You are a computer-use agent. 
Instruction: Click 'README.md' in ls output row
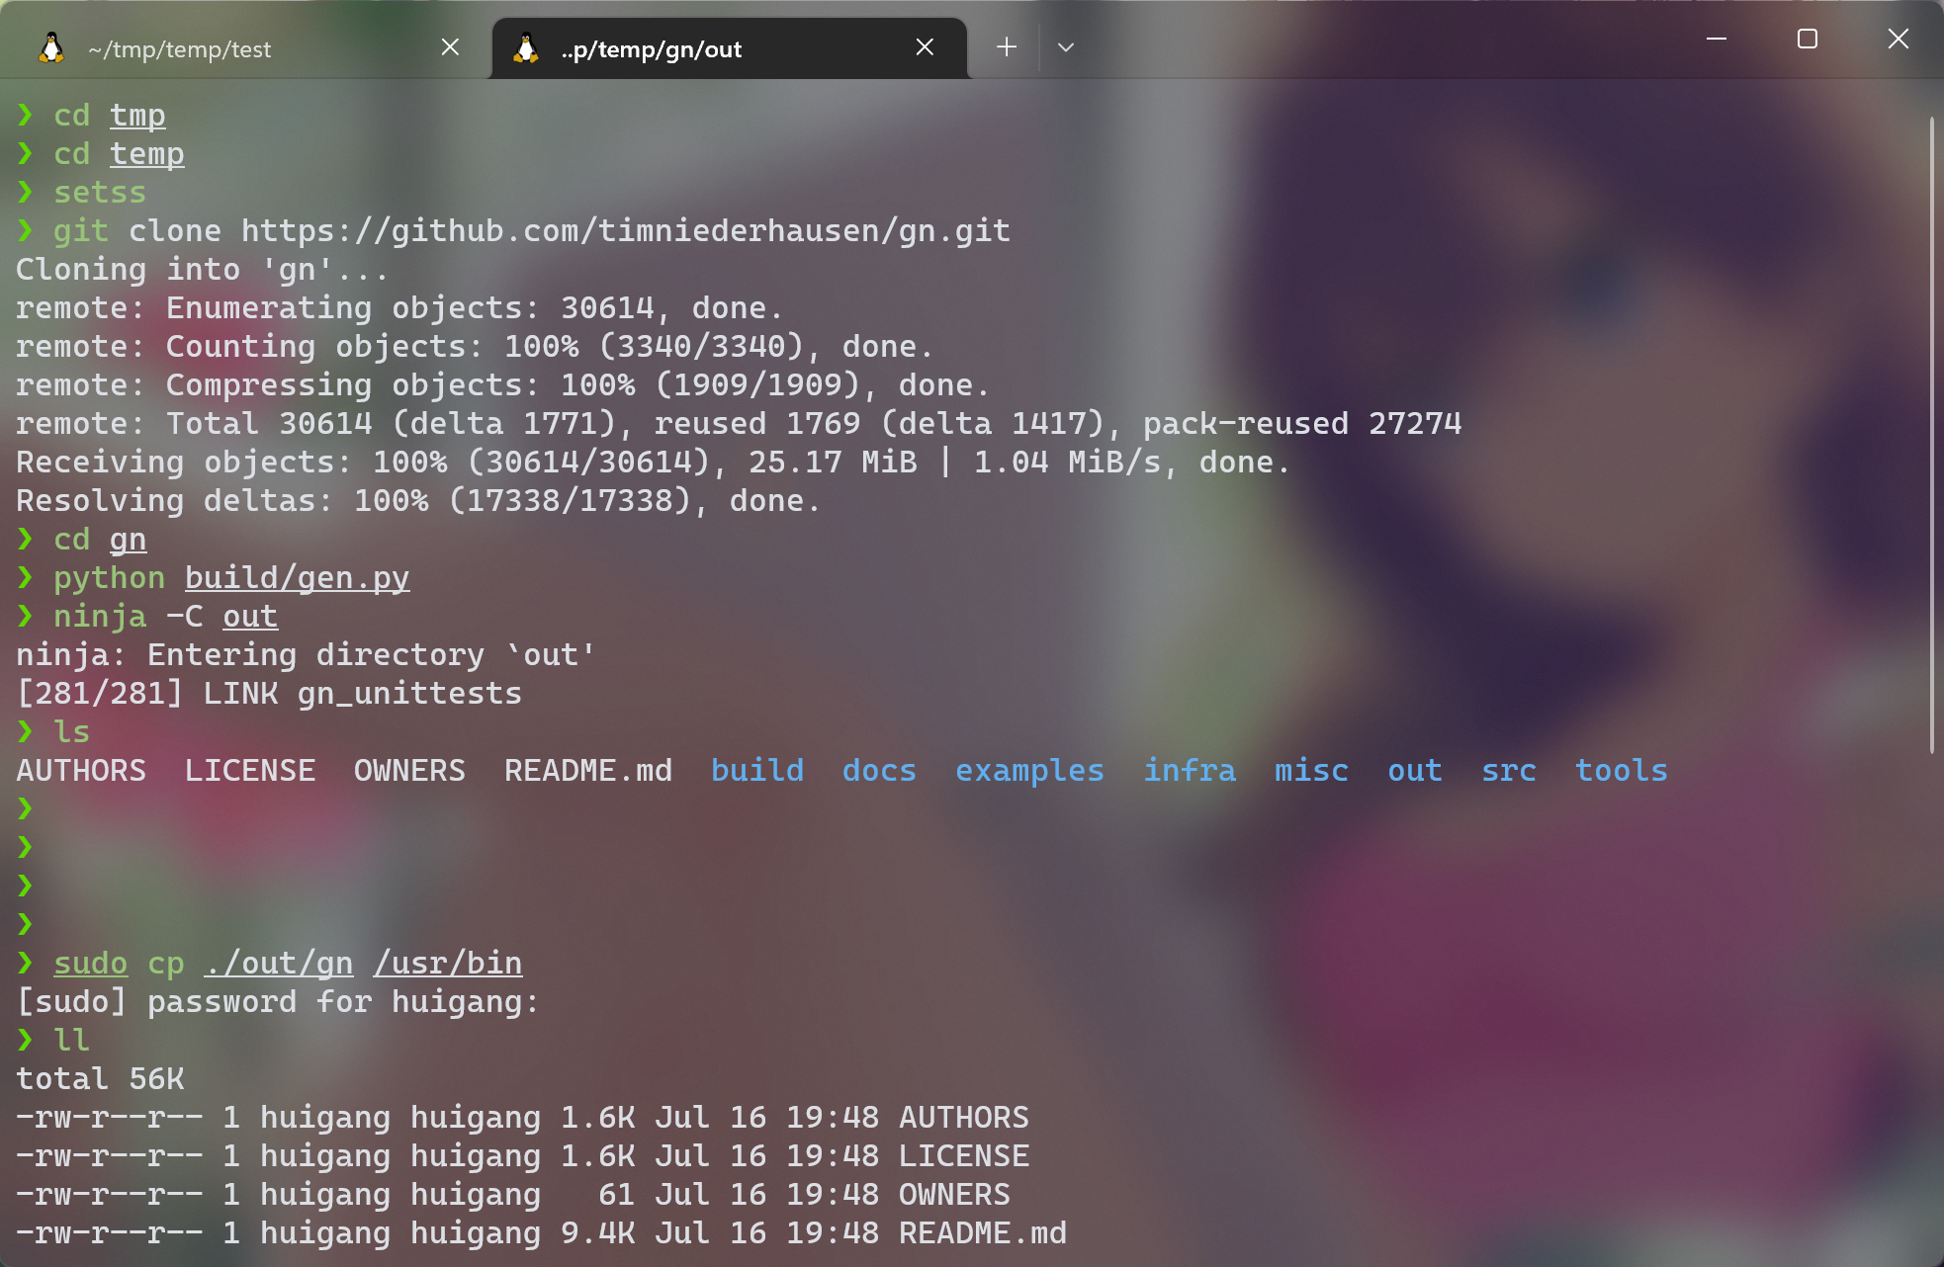[588, 771]
